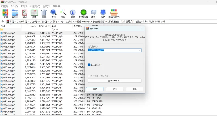Open the 收藏夹(O) menu
The width and height of the screenshot is (217, 116).
(x=35, y=6)
